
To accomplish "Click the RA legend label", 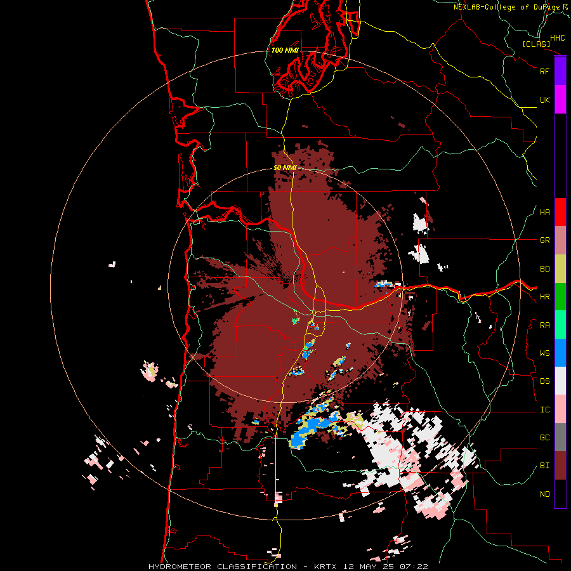I will coord(544,325).
